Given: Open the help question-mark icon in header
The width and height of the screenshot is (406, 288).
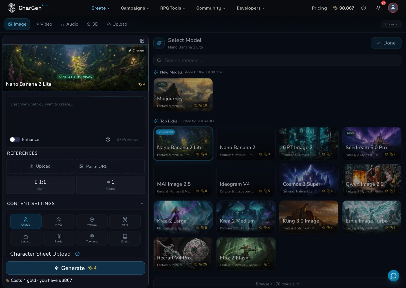Looking at the screenshot, I should tap(364, 8).
